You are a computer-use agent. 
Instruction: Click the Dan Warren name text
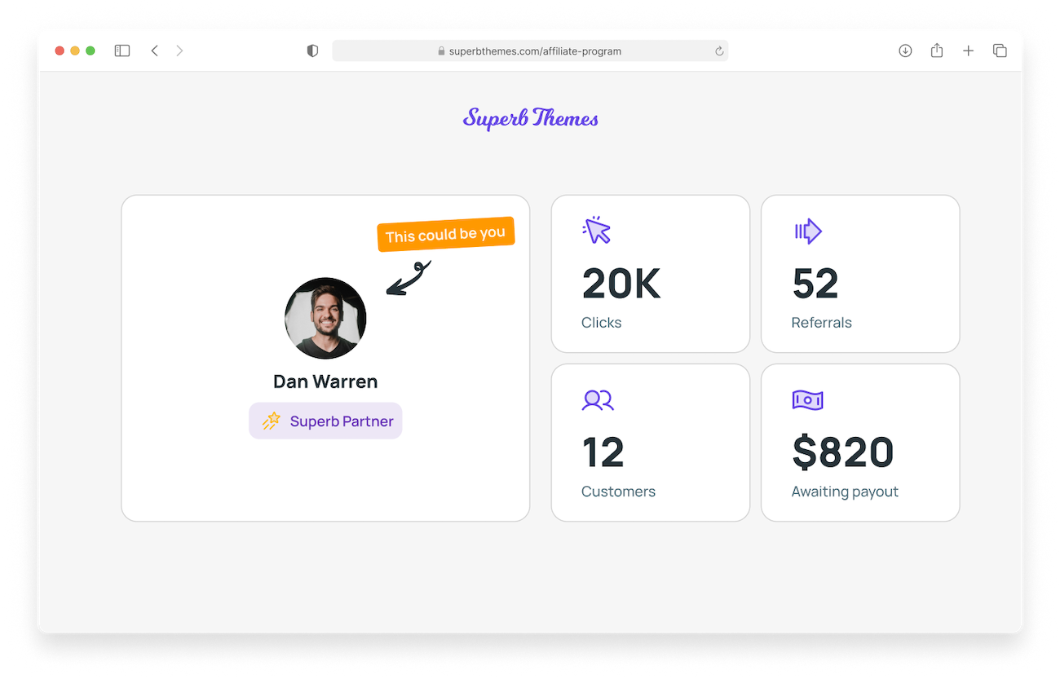pyautogui.click(x=325, y=381)
